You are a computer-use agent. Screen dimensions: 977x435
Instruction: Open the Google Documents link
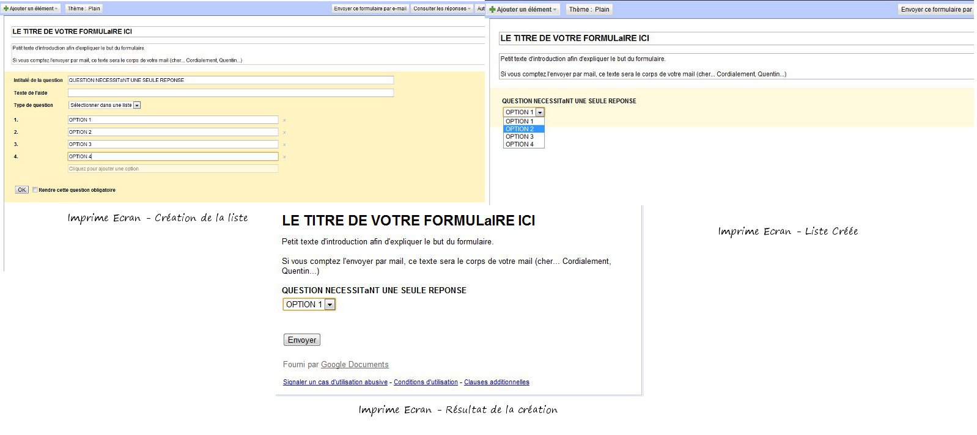click(355, 365)
